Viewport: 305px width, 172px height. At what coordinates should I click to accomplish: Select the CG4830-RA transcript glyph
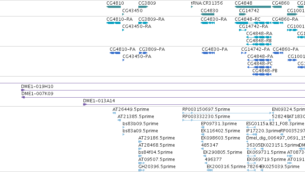(x=208, y=23)
